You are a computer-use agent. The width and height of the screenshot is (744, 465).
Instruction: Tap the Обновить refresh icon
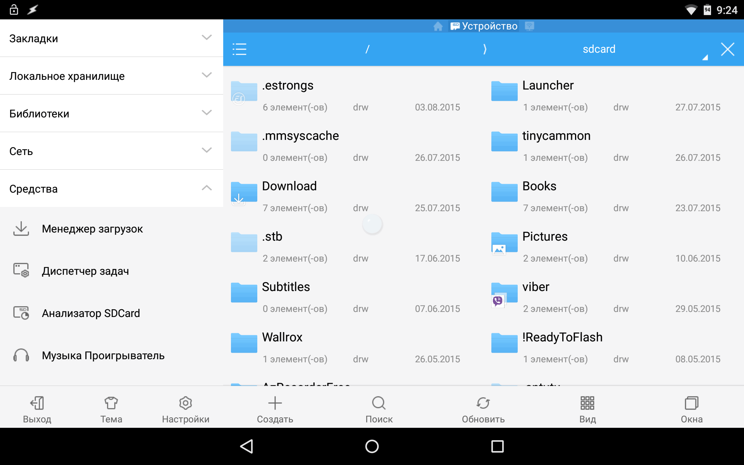[483, 403]
